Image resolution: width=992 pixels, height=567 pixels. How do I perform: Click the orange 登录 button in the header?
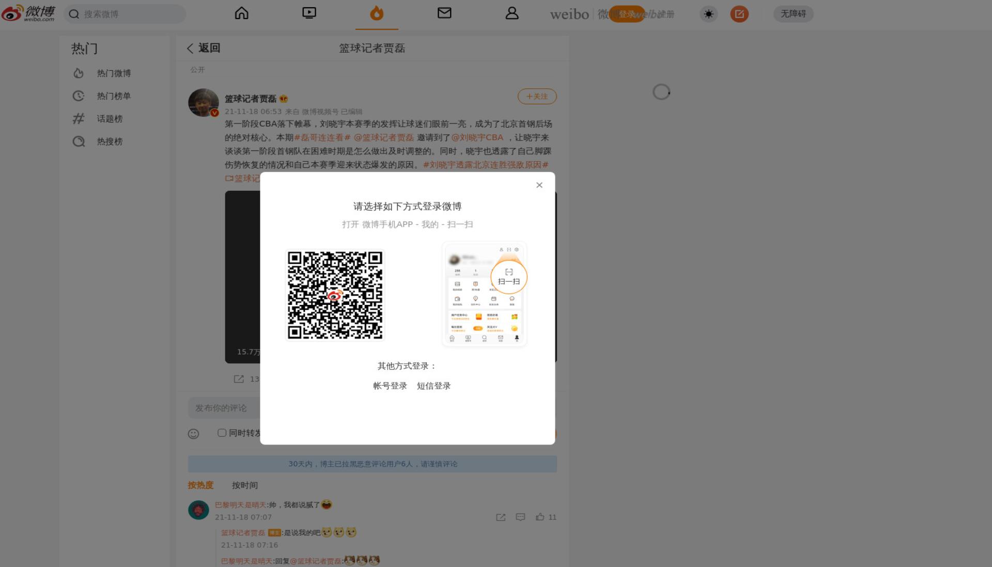click(x=627, y=14)
